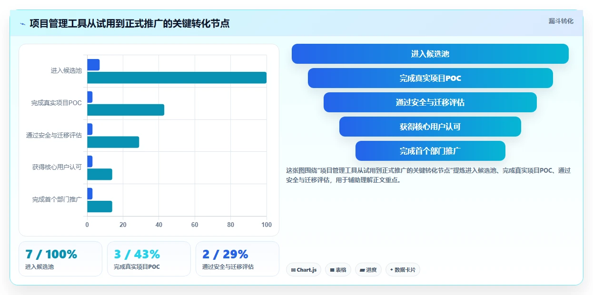Click the Chart.js tag chip

[x=304, y=270]
